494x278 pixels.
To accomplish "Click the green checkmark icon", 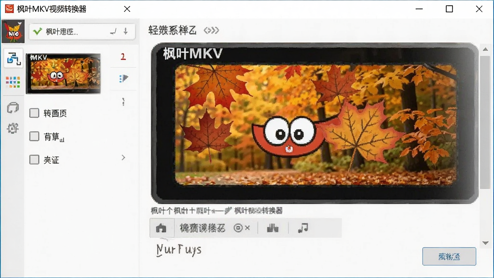I will (37, 31).
